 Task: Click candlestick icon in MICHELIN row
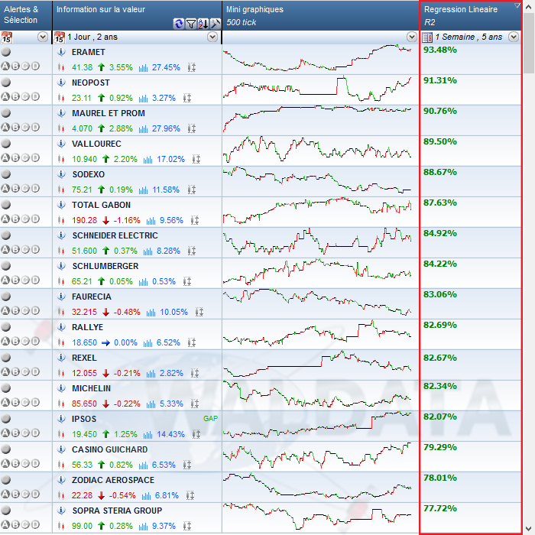tap(61, 404)
